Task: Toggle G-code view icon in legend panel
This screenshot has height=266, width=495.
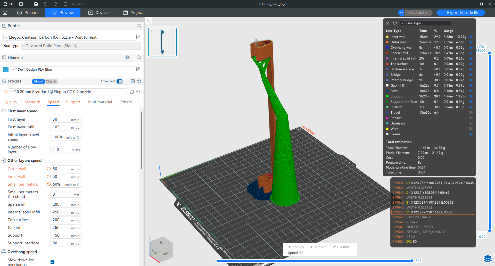Action: pyautogui.click(x=395, y=23)
